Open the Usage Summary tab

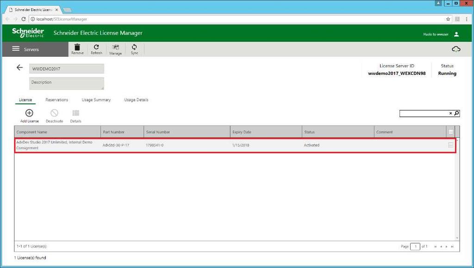coord(96,100)
